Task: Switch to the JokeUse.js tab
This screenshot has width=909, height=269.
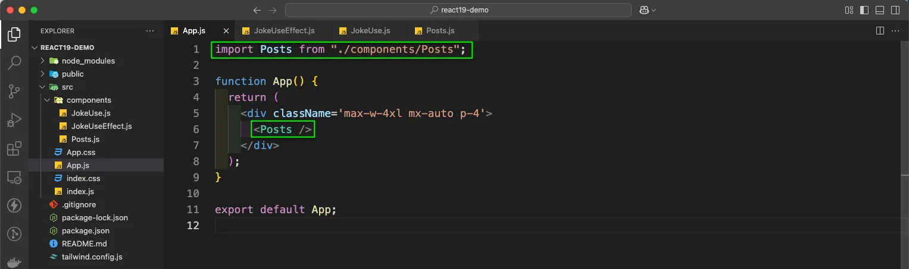Action: [371, 30]
